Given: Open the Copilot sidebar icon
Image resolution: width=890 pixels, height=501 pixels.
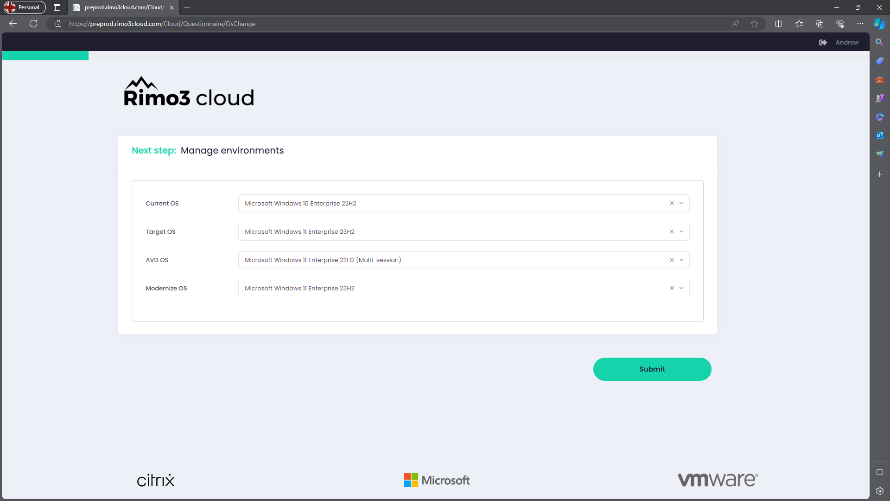Looking at the screenshot, I should (x=879, y=24).
